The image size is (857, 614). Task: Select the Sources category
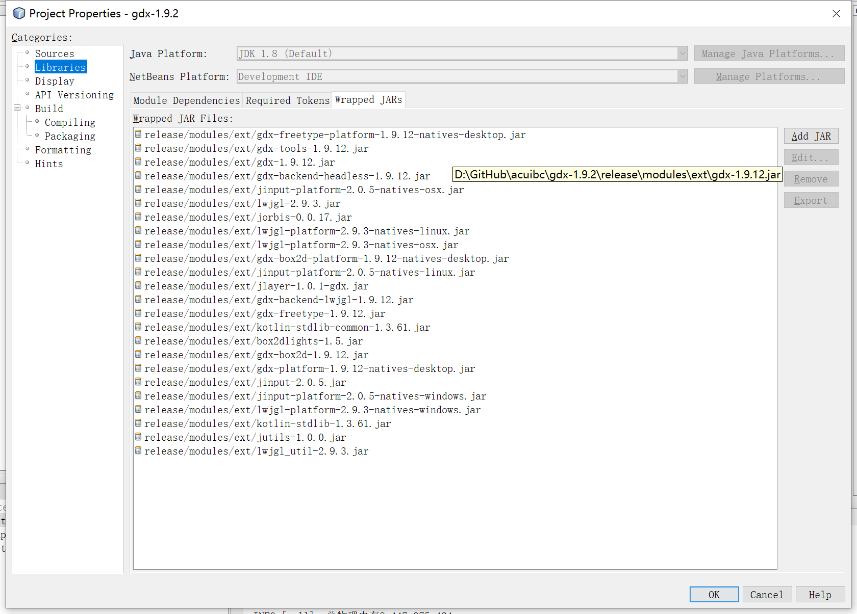click(x=55, y=54)
